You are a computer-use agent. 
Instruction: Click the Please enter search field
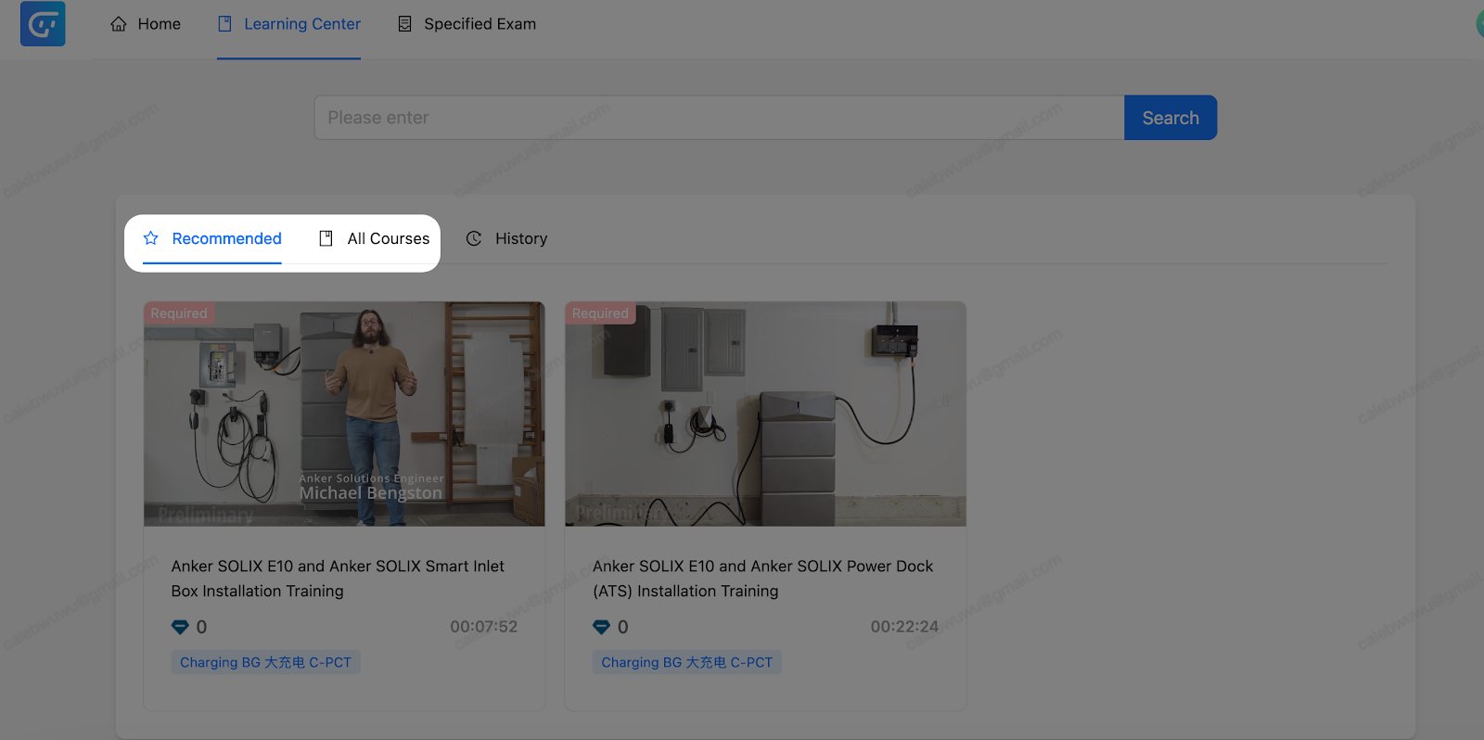719,118
